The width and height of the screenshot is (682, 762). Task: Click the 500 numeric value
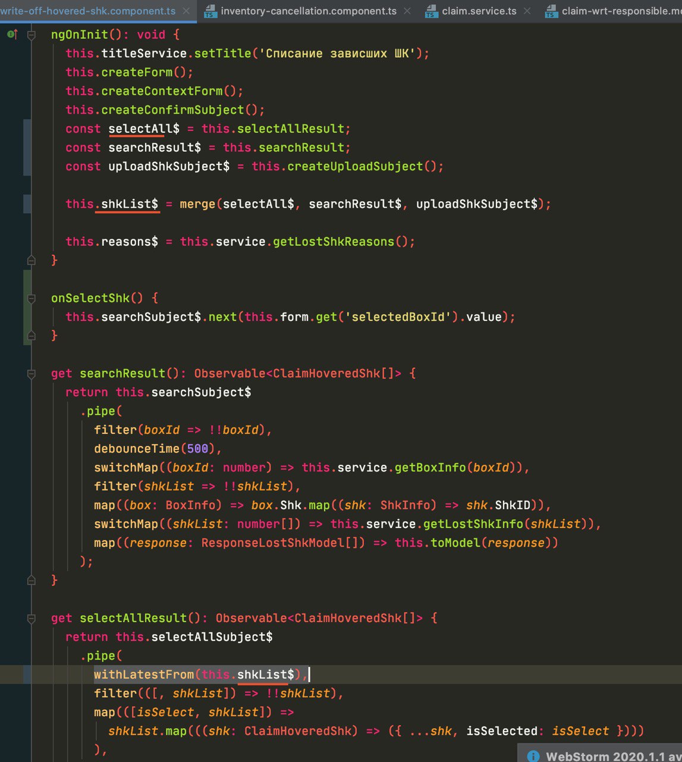click(197, 449)
